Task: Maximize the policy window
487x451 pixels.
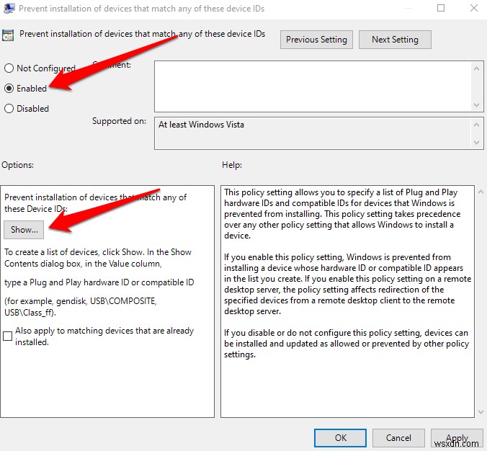Action: coord(441,8)
